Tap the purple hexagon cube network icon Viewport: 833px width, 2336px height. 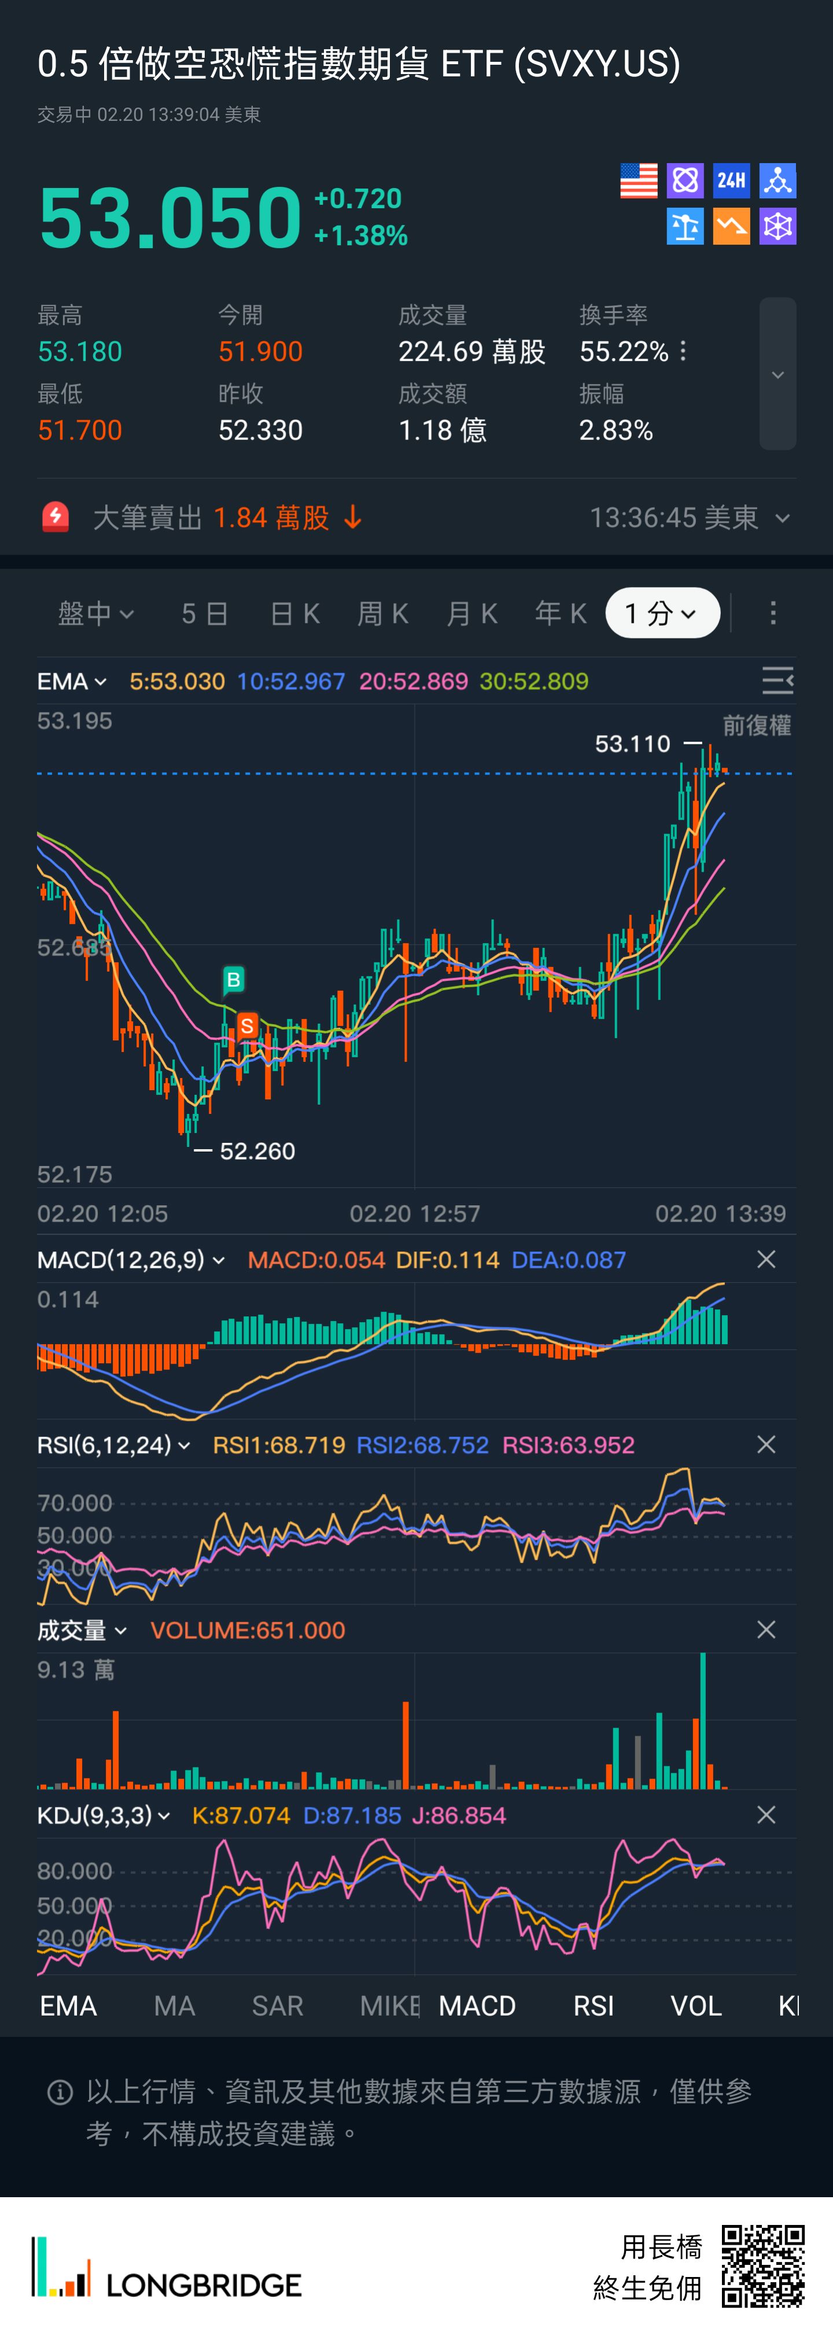(x=777, y=227)
